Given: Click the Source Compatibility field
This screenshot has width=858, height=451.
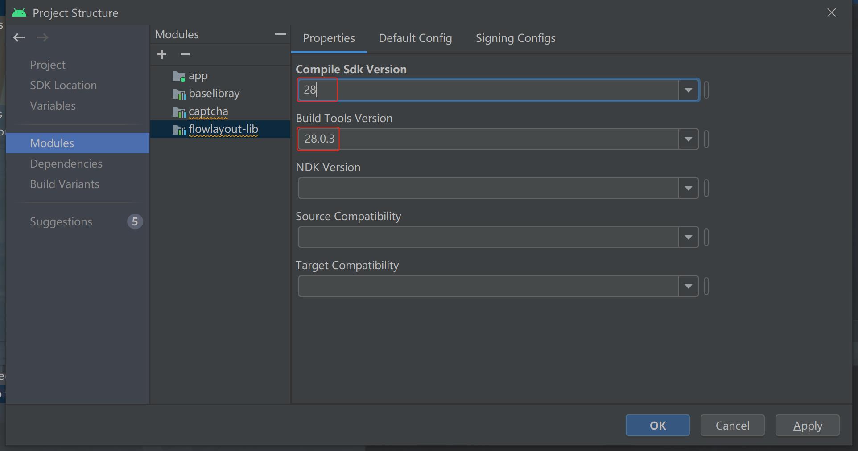Looking at the screenshot, I should (489, 238).
